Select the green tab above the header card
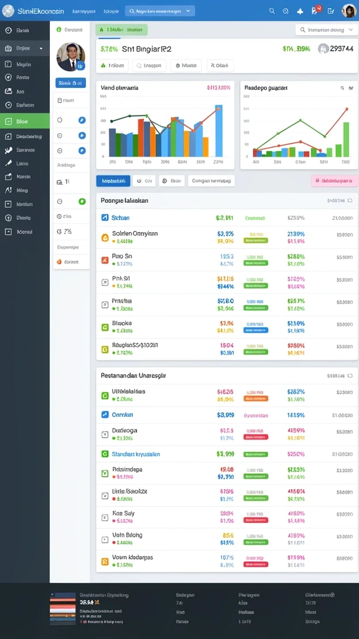This screenshot has height=639, width=359. pyautogui.click(x=122, y=30)
